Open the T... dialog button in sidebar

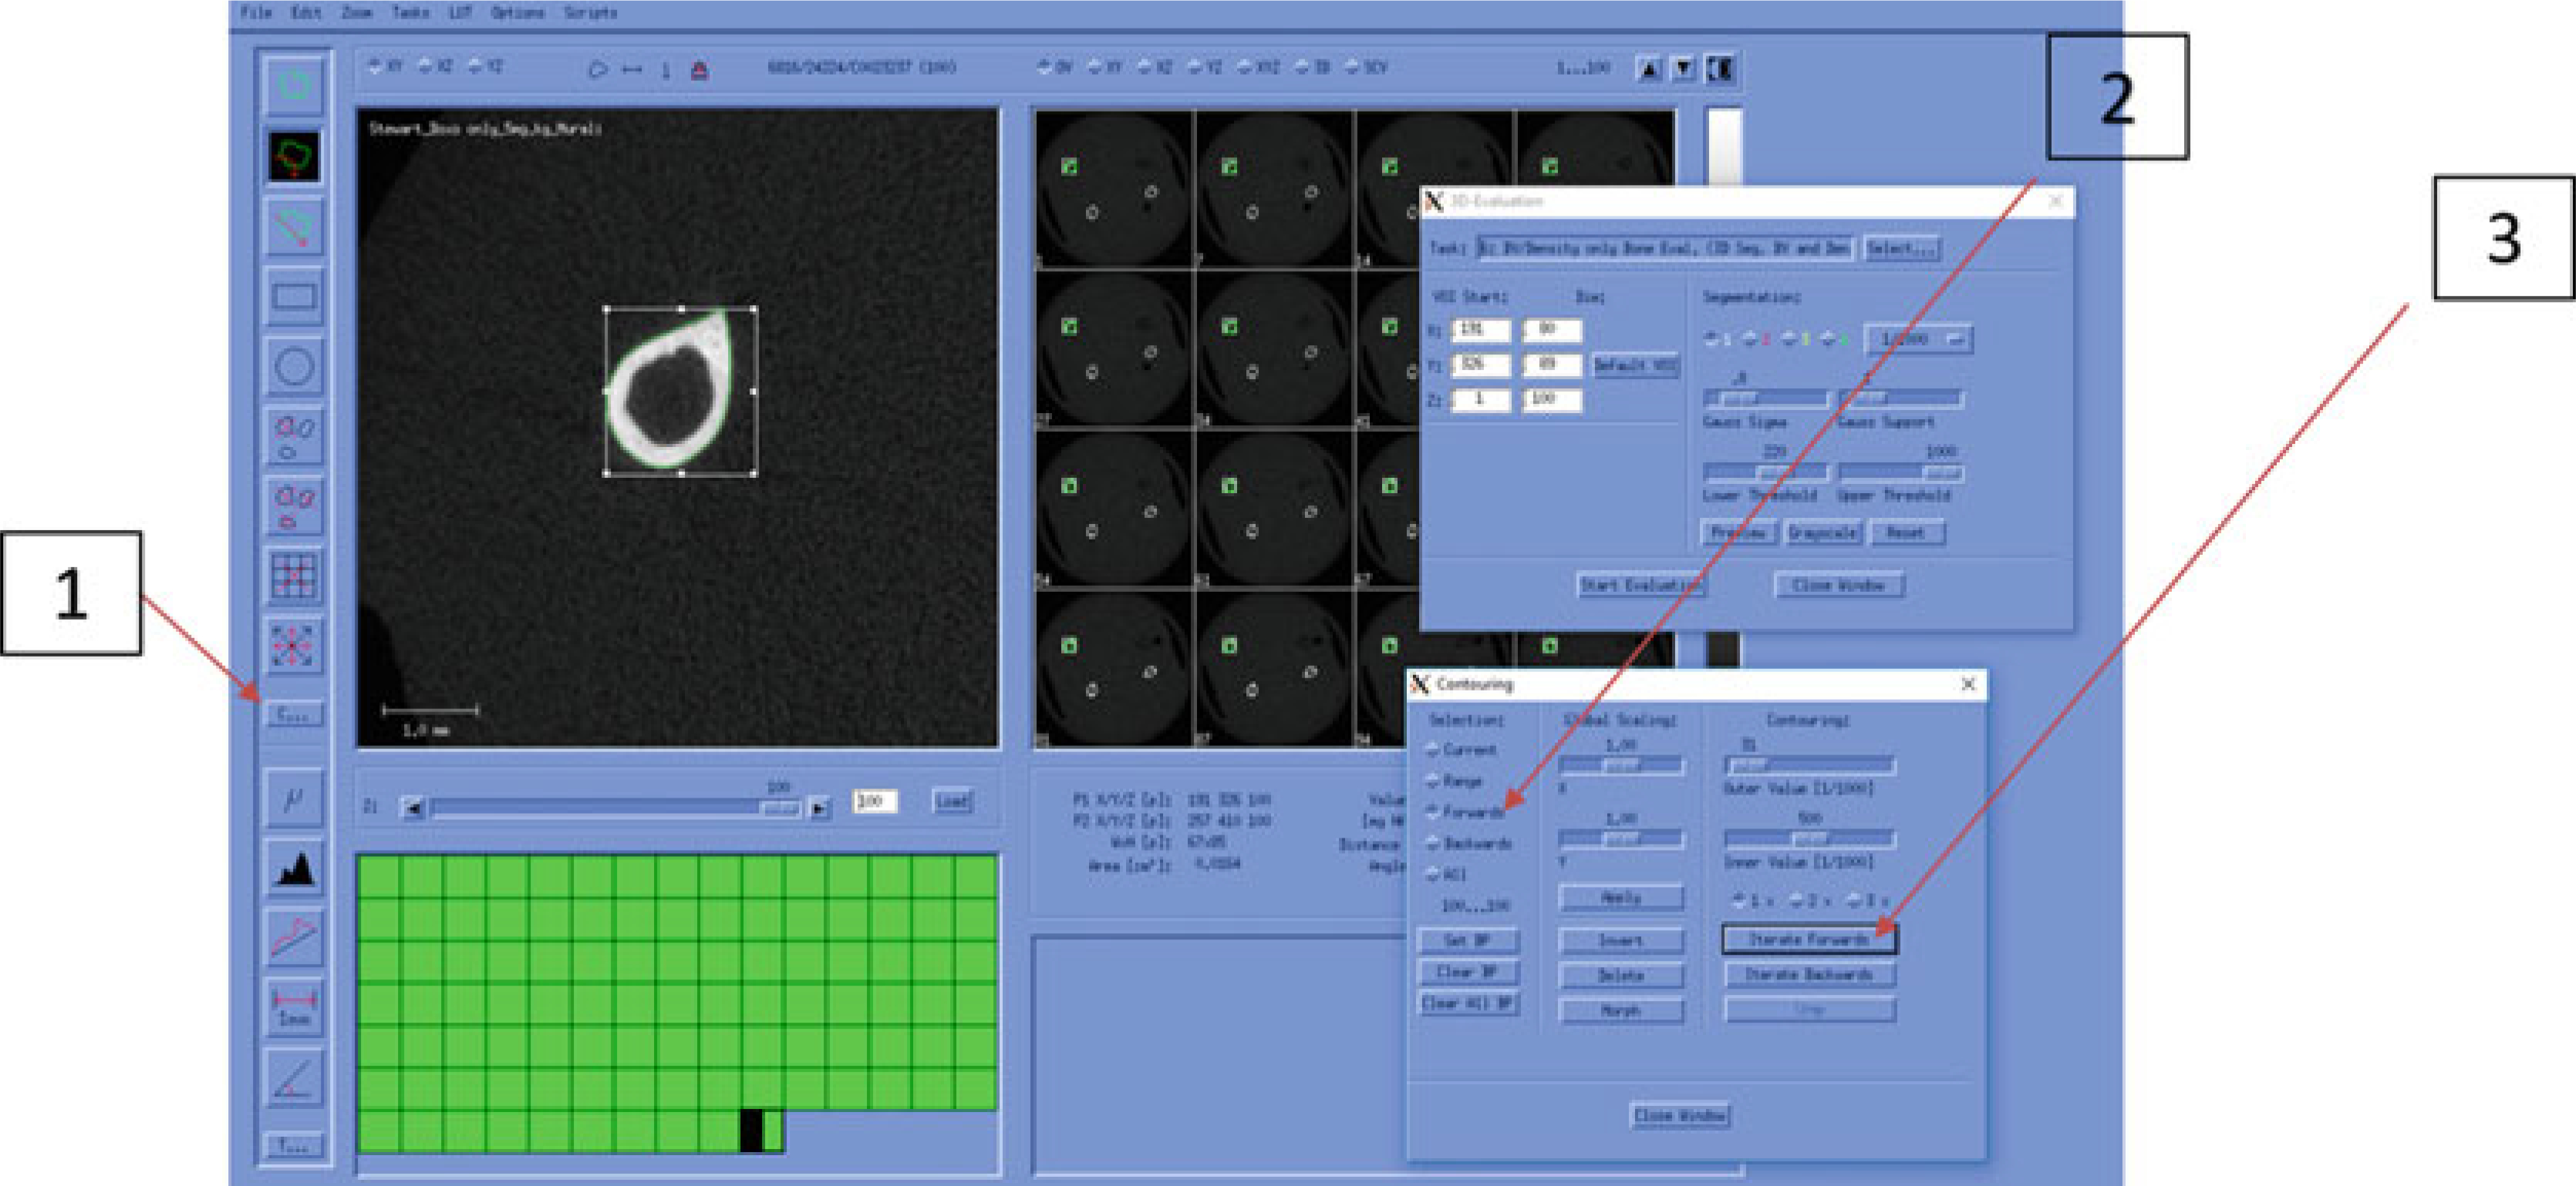click(x=293, y=1145)
